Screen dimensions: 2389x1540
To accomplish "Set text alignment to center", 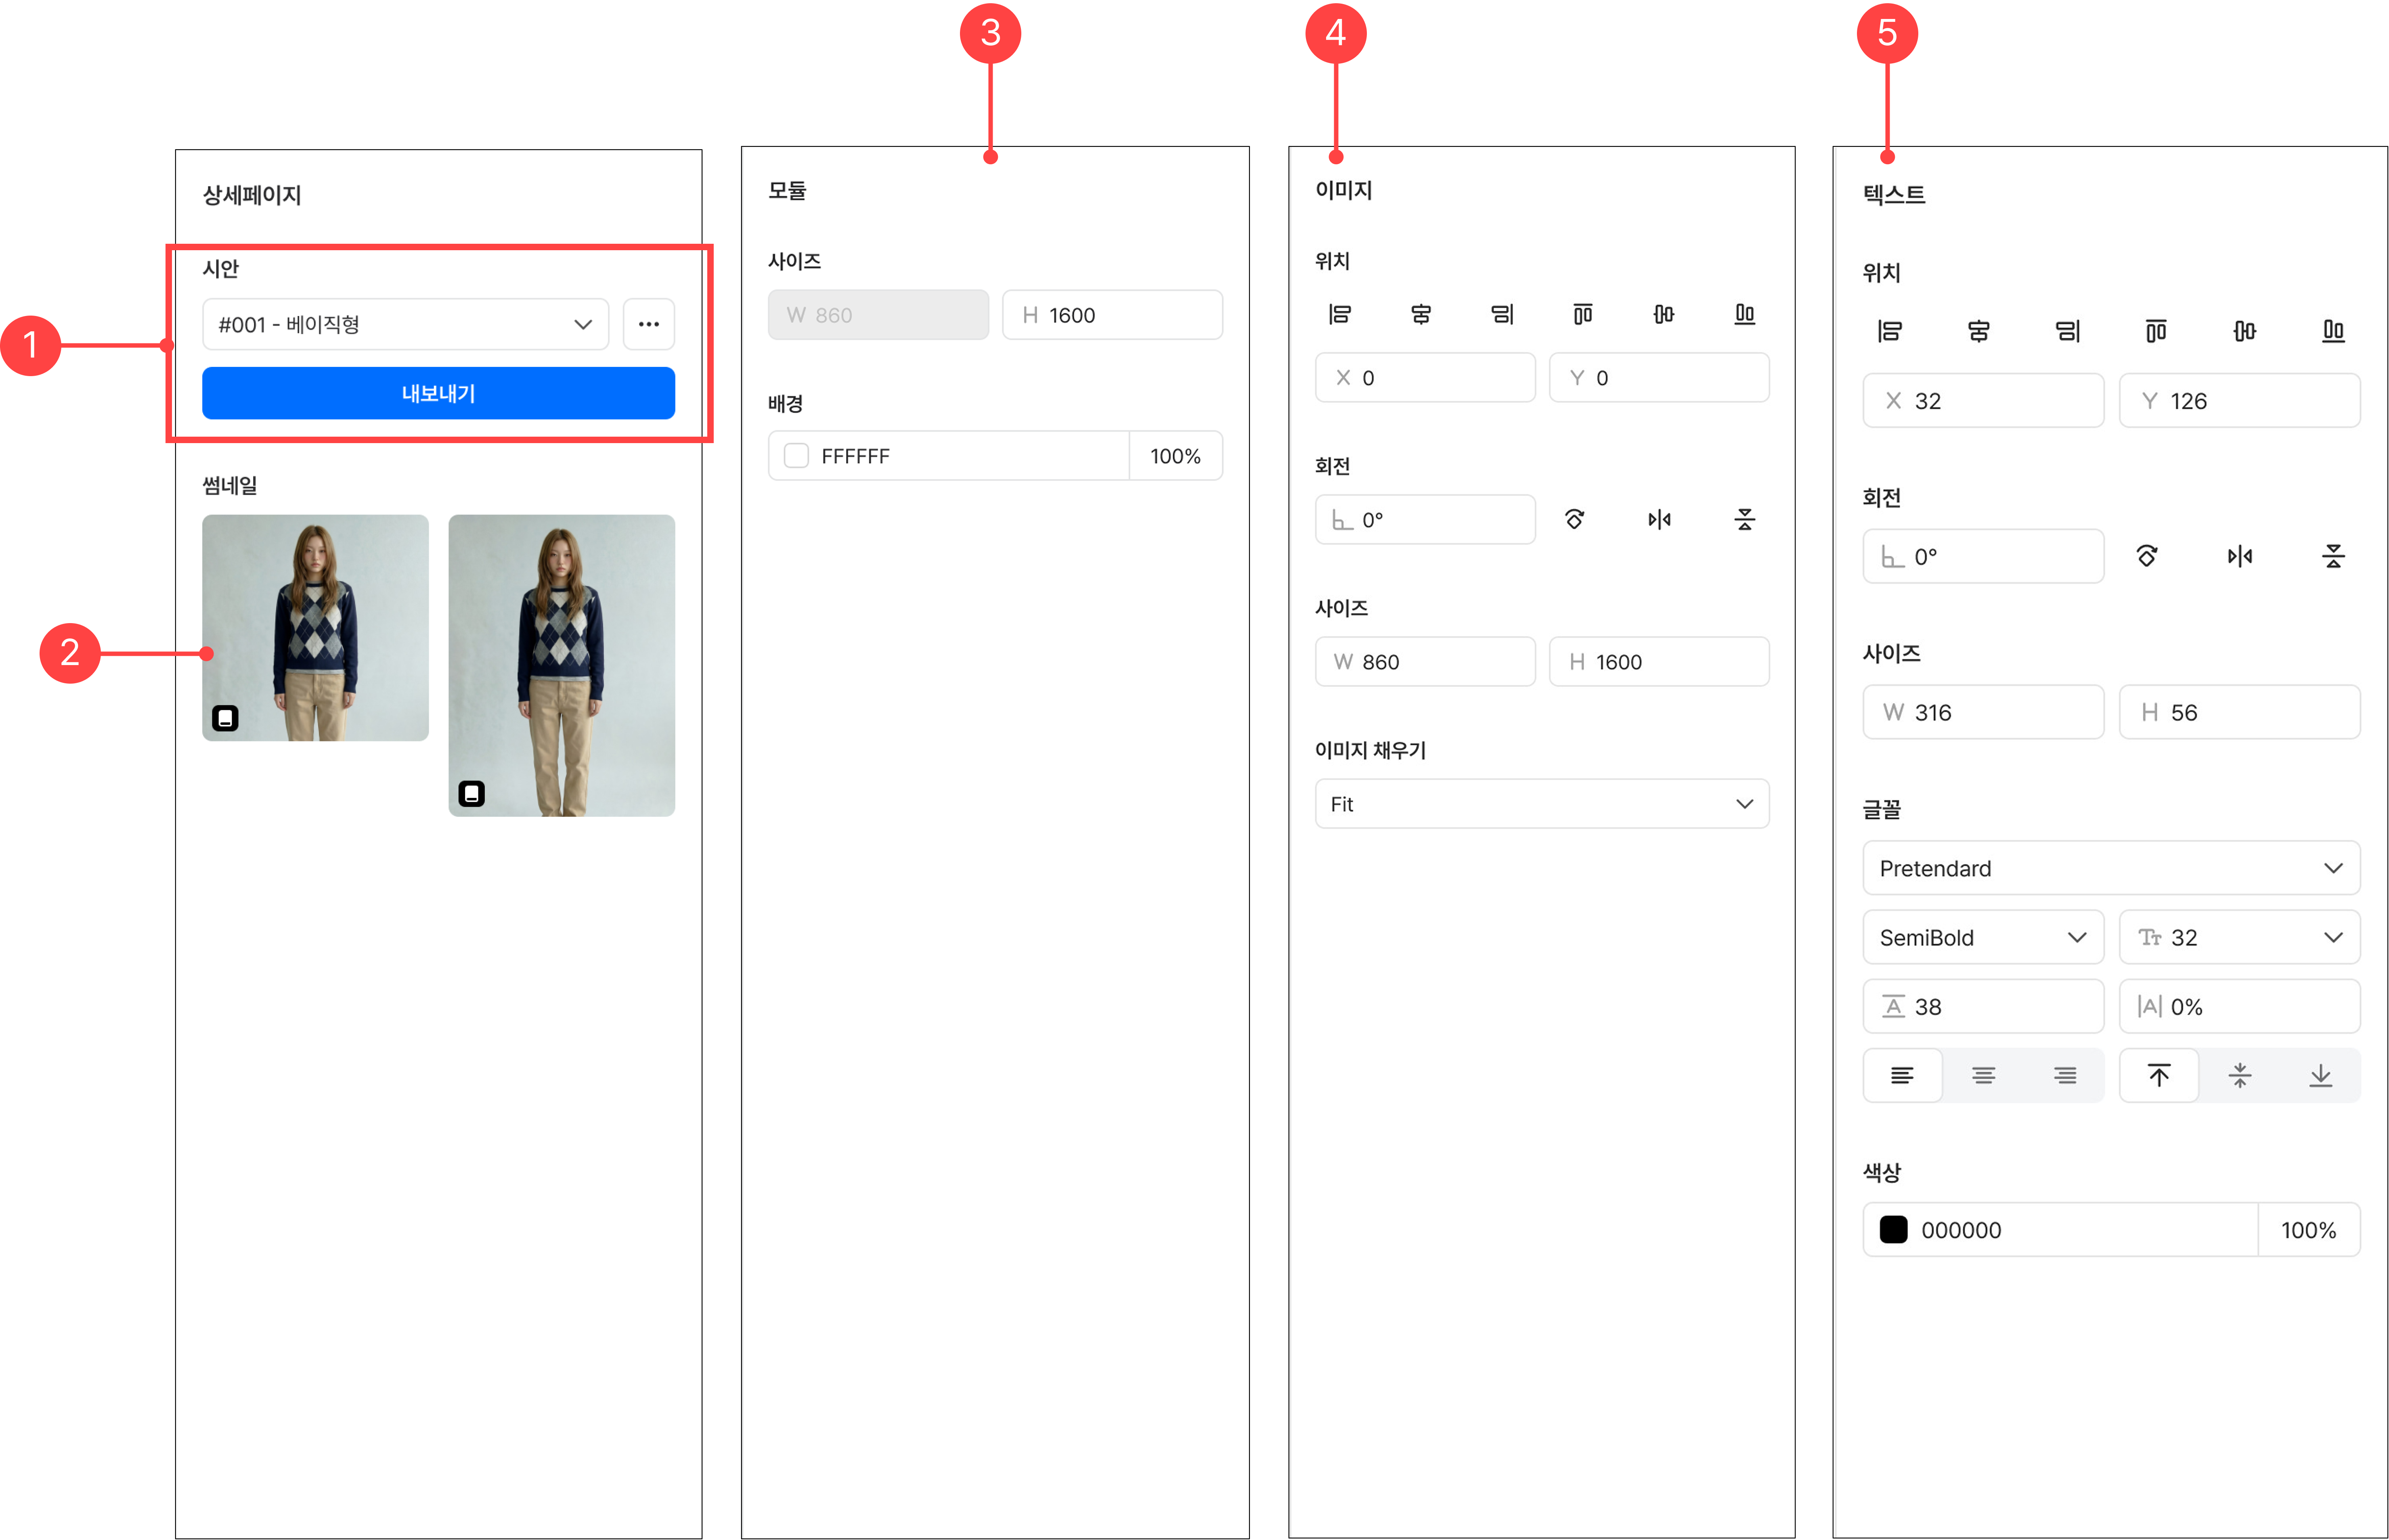I will click(1984, 1076).
